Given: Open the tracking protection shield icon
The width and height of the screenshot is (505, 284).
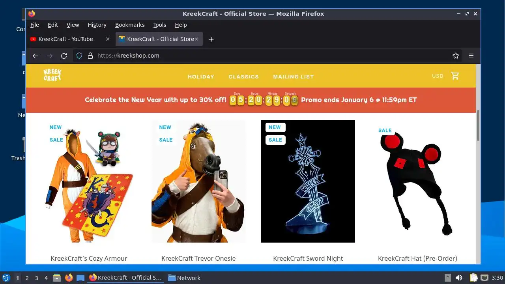Looking at the screenshot, I should tap(79, 56).
